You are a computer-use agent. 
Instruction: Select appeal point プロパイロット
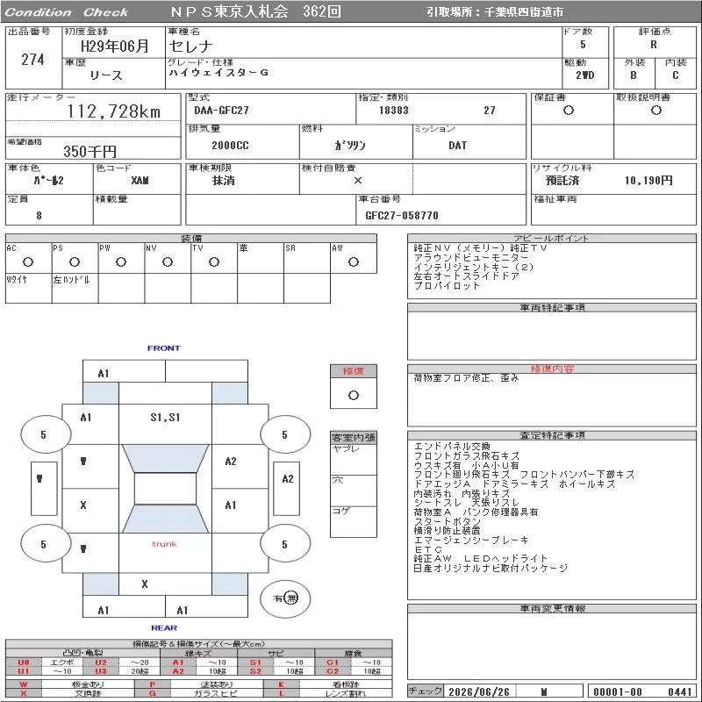coord(447,286)
